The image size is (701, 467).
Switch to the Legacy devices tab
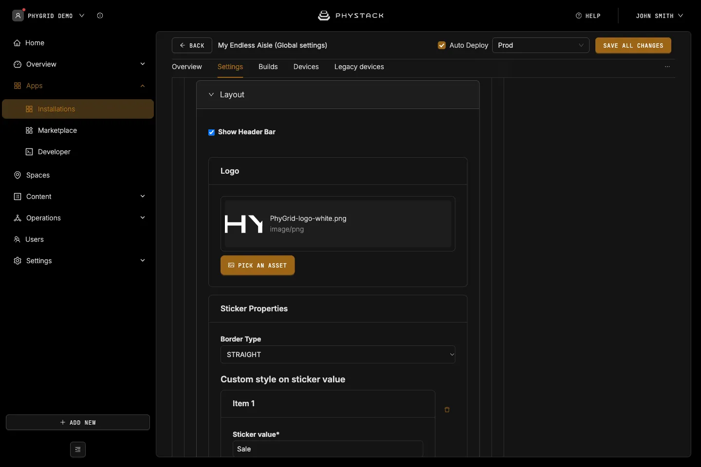[359, 67]
